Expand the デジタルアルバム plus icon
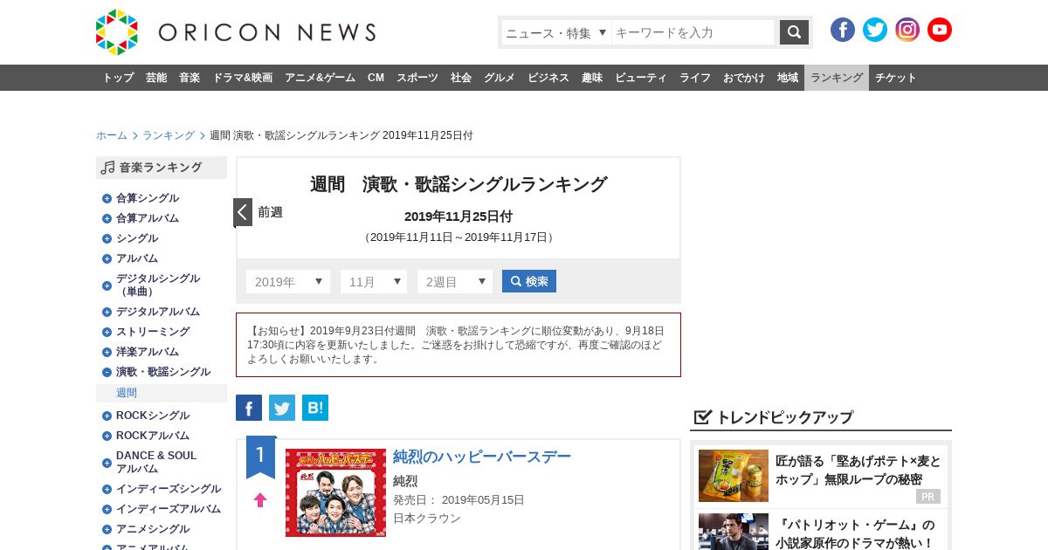Screen dimensions: 1048x550 pos(107,312)
